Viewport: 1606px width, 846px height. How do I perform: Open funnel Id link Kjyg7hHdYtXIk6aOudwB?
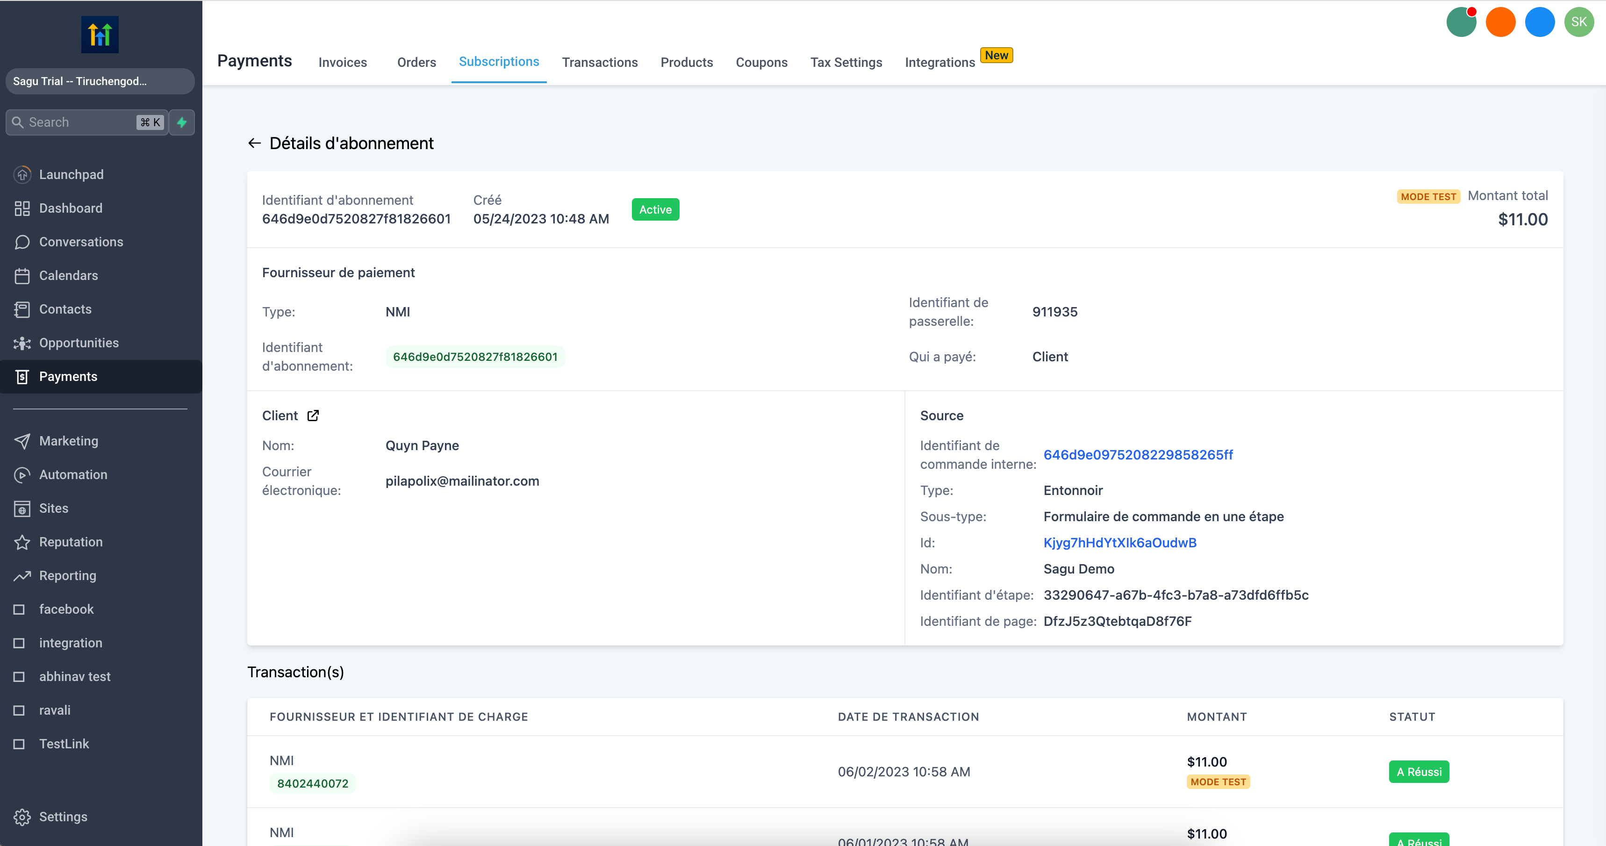pyautogui.click(x=1120, y=543)
